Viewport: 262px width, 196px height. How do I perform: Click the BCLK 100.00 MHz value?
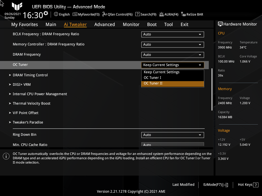point(226,62)
